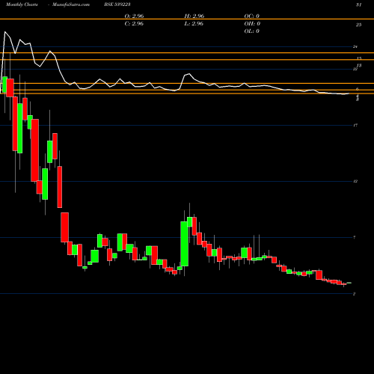
Task: Click the close price 'C: 2.96'
Action: coord(134,23)
